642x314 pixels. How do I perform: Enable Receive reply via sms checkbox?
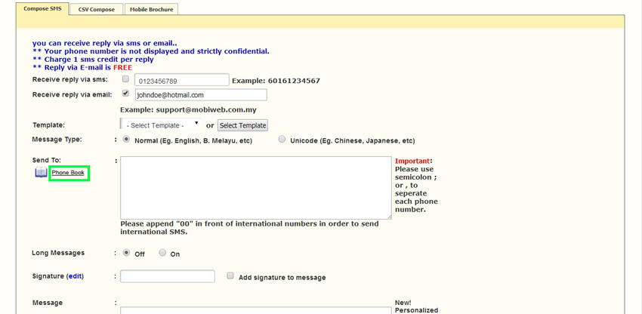125,79
